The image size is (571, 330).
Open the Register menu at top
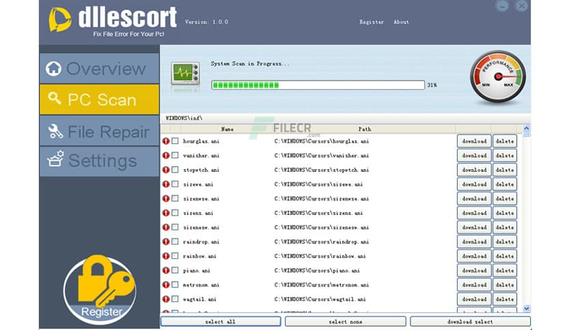point(372,22)
